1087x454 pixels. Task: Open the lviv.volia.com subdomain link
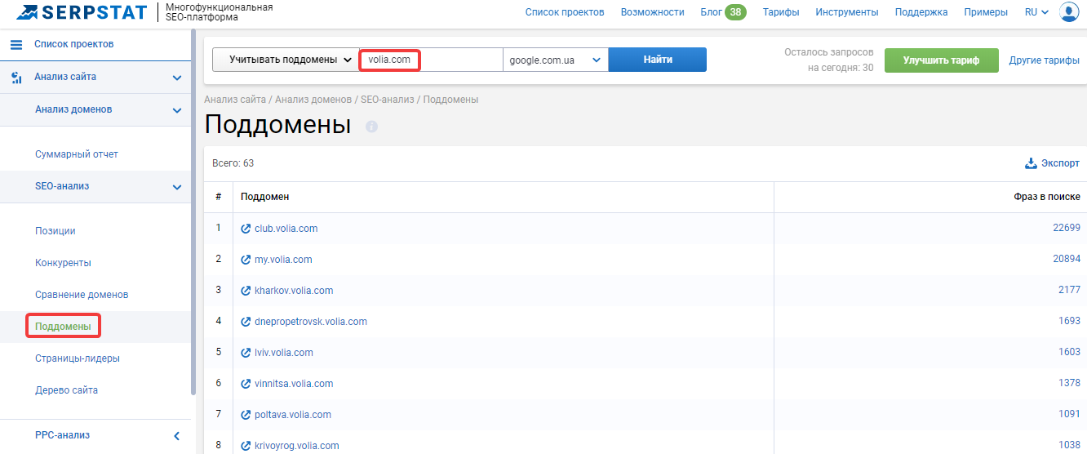284,353
